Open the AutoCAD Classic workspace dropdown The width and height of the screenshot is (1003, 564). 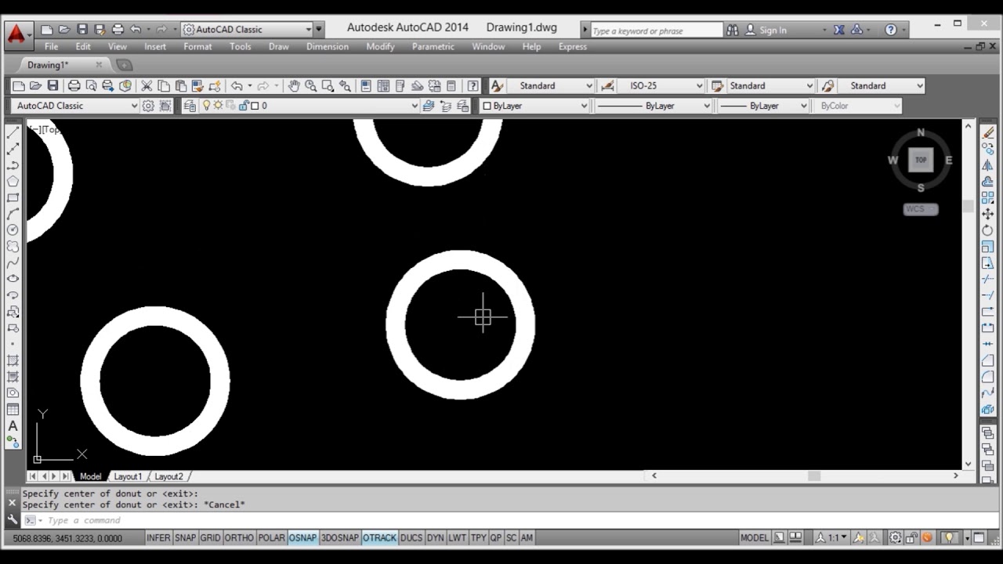(x=76, y=106)
